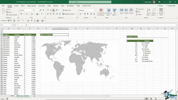Click Increase Decimal icon
Screen dimensions: 178x100
coord(91,14)
